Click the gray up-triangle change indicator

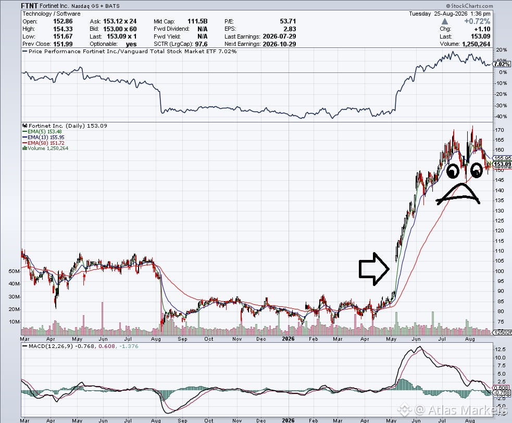pos(445,21)
